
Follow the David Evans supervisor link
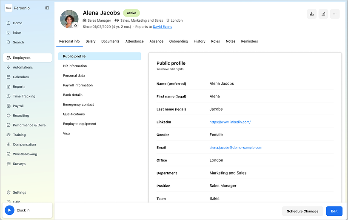tap(163, 27)
